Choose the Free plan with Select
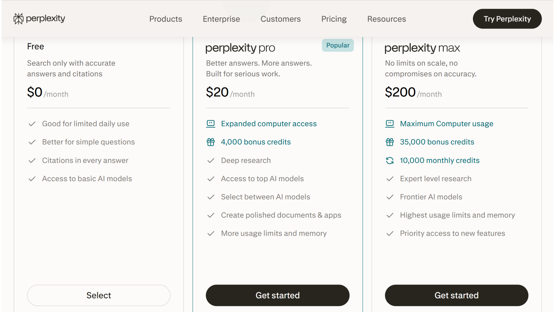 [99, 295]
